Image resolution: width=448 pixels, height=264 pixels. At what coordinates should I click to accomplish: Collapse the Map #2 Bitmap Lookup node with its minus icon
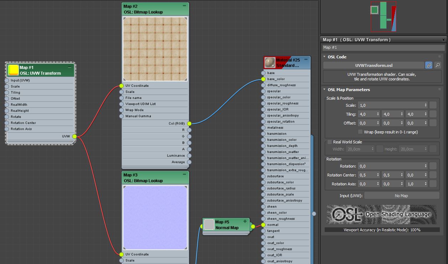pos(184,6)
